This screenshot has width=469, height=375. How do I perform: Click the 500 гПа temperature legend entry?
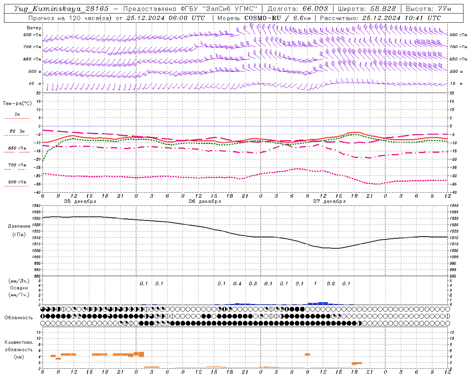click(17, 182)
